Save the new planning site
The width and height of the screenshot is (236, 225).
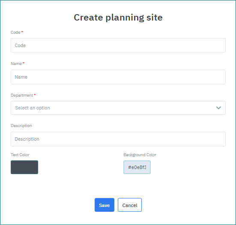coord(105,205)
